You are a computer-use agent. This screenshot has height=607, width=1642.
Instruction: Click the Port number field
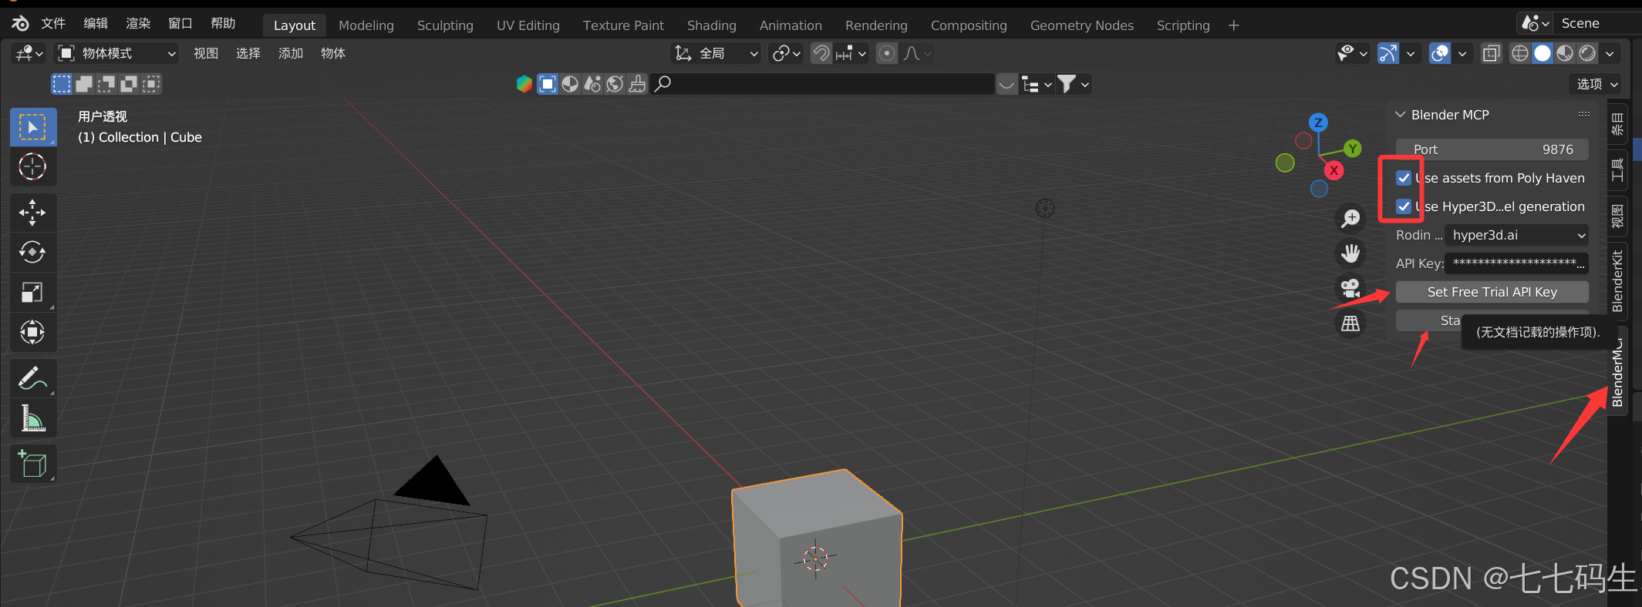(x=1492, y=149)
